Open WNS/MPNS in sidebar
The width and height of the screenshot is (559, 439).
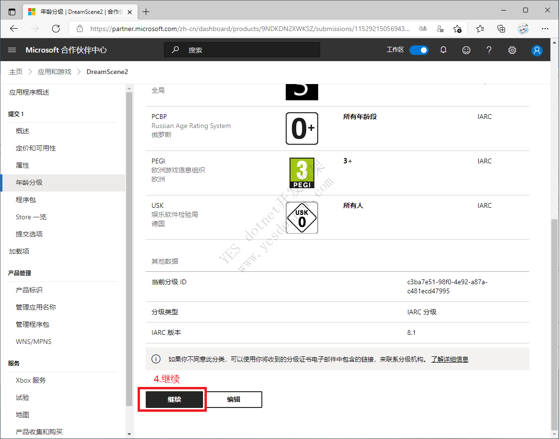click(x=33, y=342)
